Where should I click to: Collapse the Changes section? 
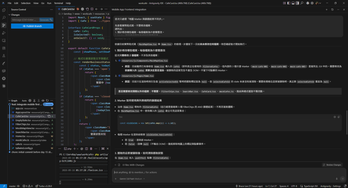point(10,15)
